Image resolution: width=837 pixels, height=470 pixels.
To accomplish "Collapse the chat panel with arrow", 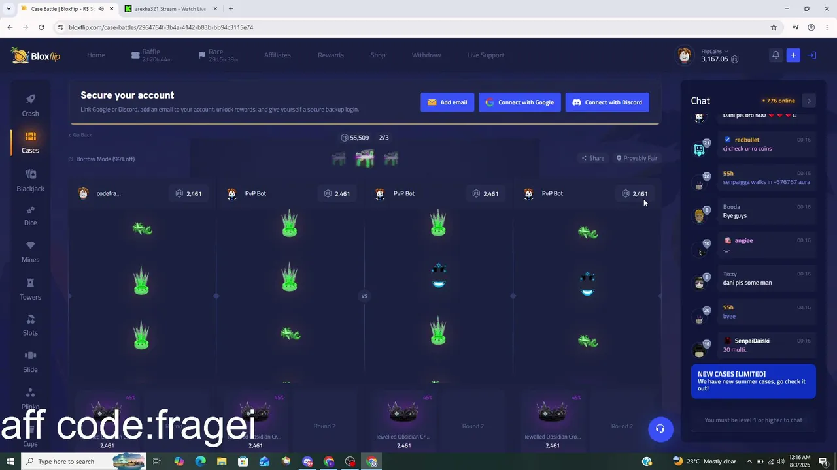I will pyautogui.click(x=809, y=101).
